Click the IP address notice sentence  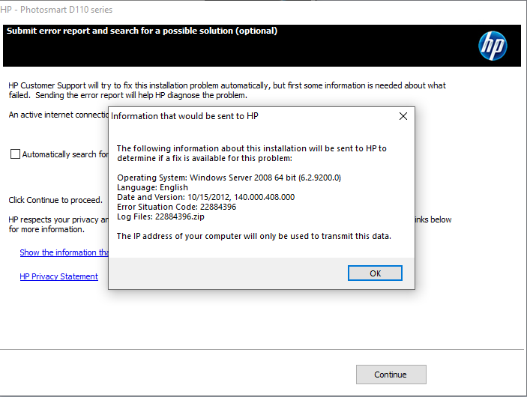coord(254,236)
